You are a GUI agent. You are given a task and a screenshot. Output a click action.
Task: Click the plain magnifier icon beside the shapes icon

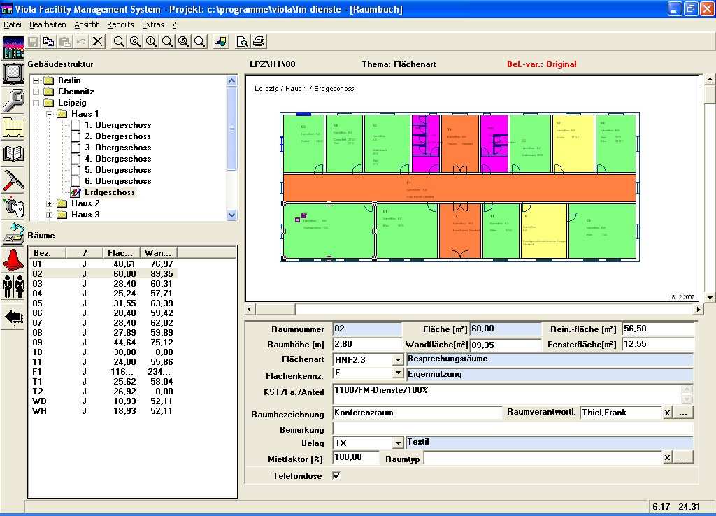[x=199, y=41]
